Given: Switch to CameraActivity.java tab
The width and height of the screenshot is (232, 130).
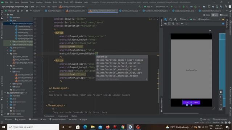Looking at the screenshot, I should coord(129,11).
